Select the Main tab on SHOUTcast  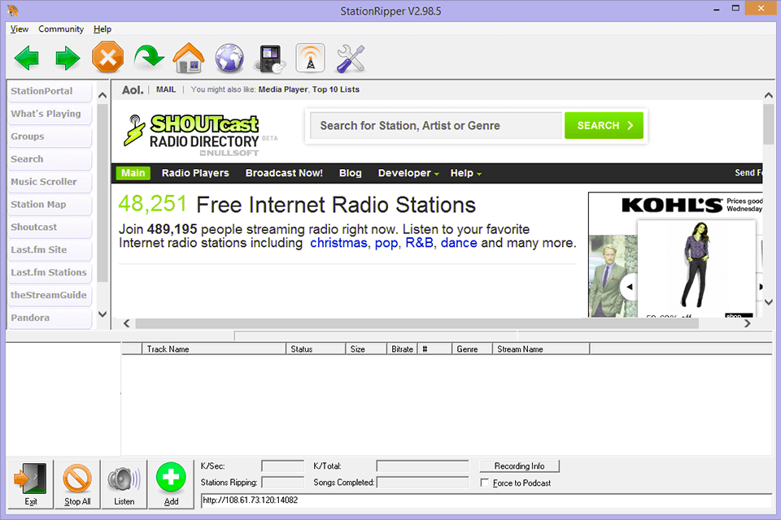(x=133, y=173)
